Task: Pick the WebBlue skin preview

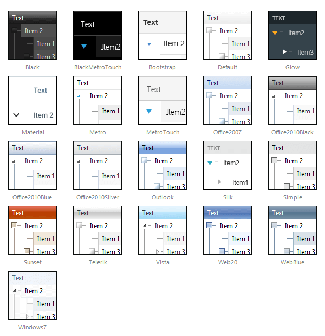Action: coord(292,230)
